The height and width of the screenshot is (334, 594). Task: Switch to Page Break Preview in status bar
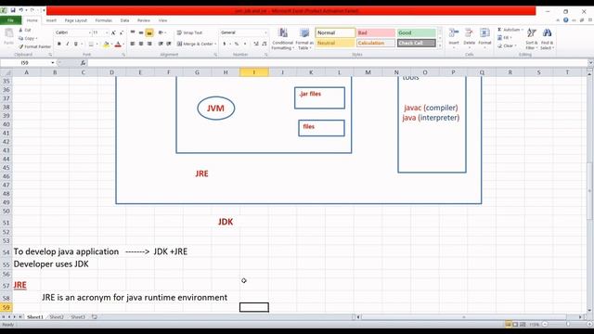coord(523,325)
